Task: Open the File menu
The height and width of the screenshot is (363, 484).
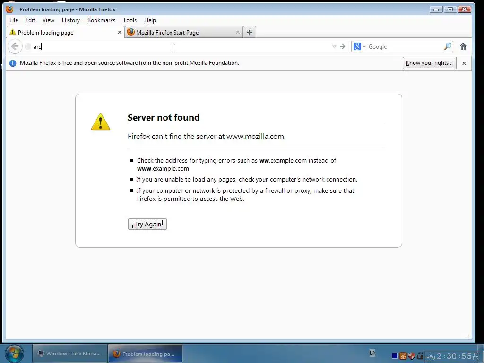Action: point(14,20)
